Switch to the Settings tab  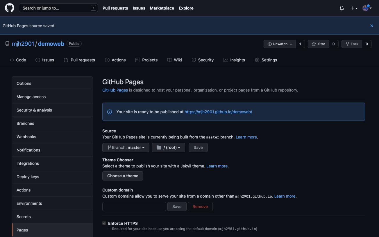click(x=266, y=60)
